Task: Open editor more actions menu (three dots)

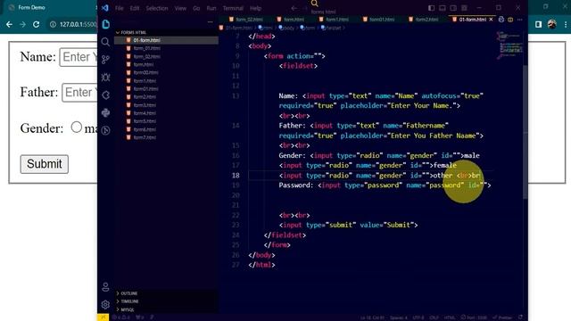Action: (x=519, y=20)
